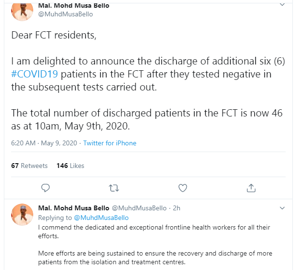Open the reply text about frontline health workers
Screen dimensions: 302x270
point(155,244)
